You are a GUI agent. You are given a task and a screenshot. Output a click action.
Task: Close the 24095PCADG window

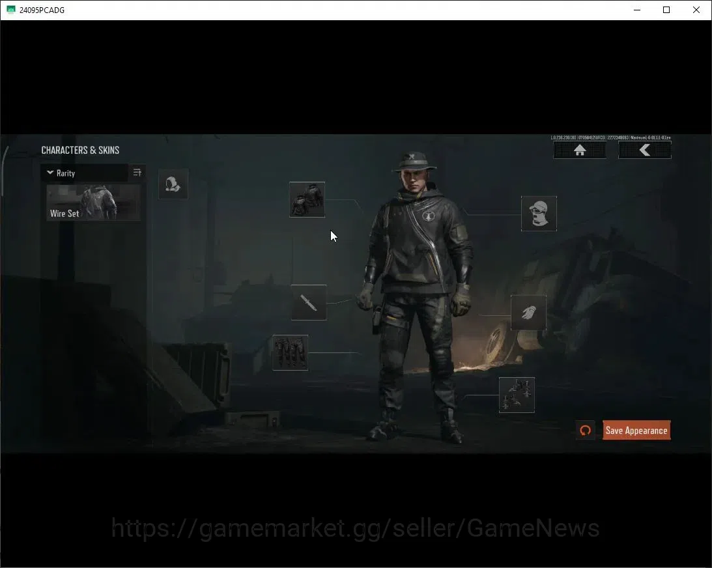point(696,10)
